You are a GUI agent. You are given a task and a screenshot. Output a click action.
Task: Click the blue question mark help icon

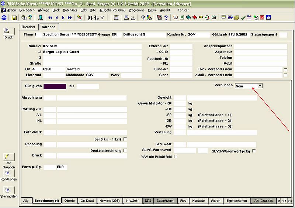(166, 18)
